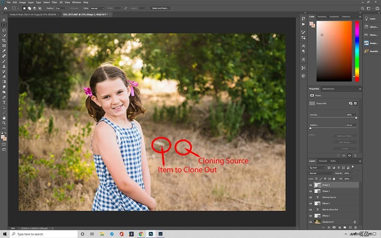Switch to the Swatches tab
381x238 pixels.
coord(322,16)
